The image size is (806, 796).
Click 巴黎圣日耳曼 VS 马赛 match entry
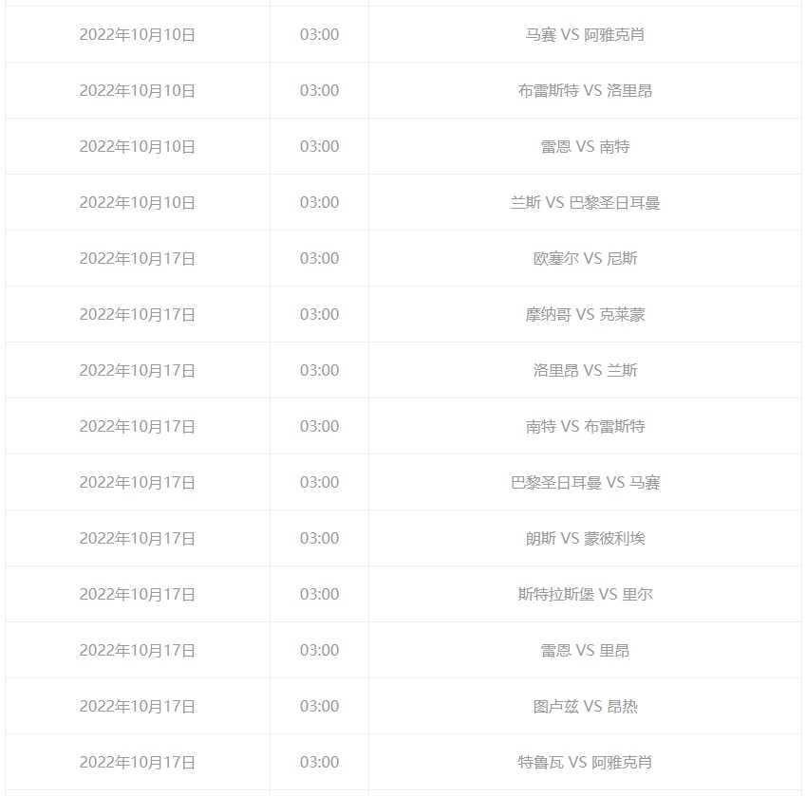pos(585,482)
